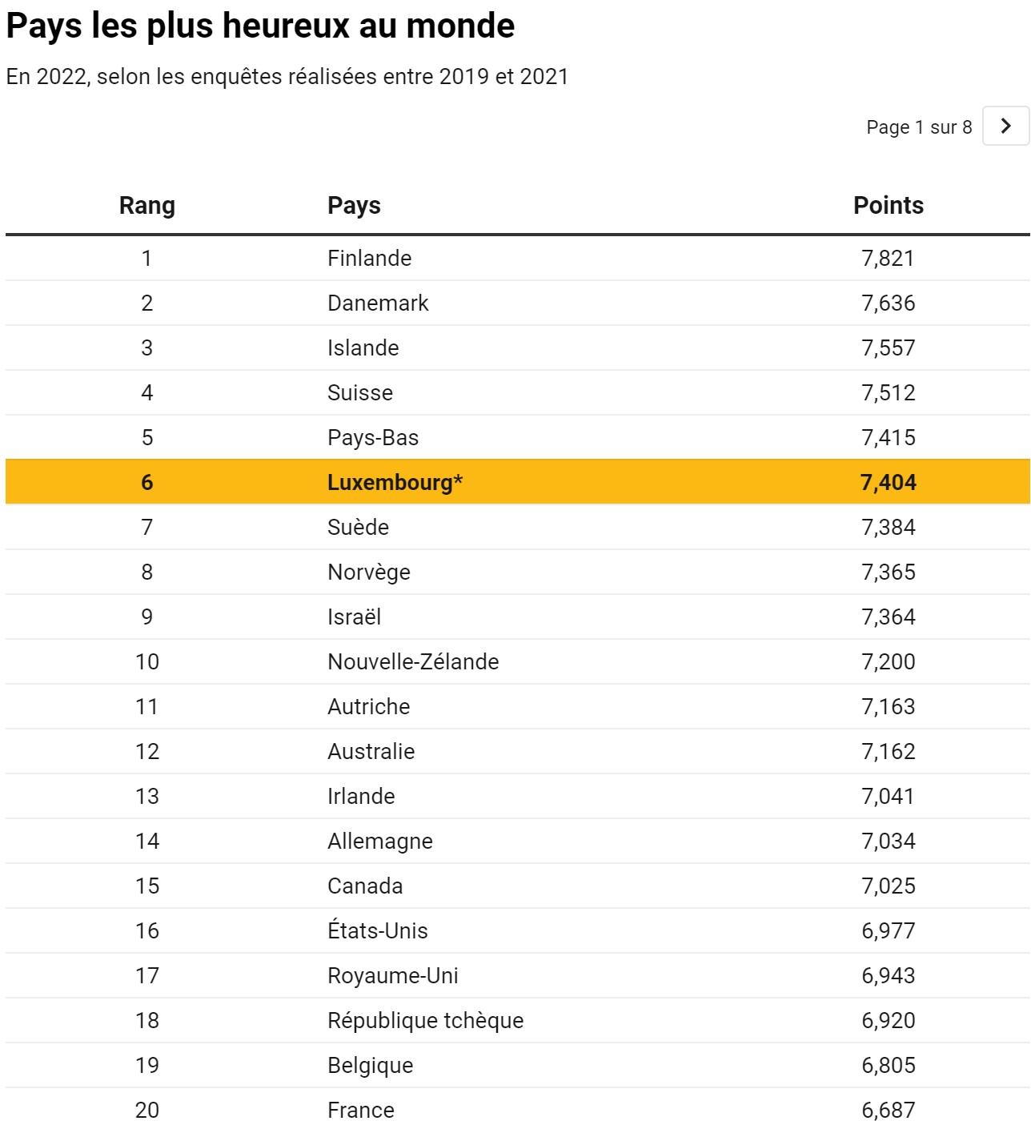Select the Norvège row

click(x=517, y=572)
